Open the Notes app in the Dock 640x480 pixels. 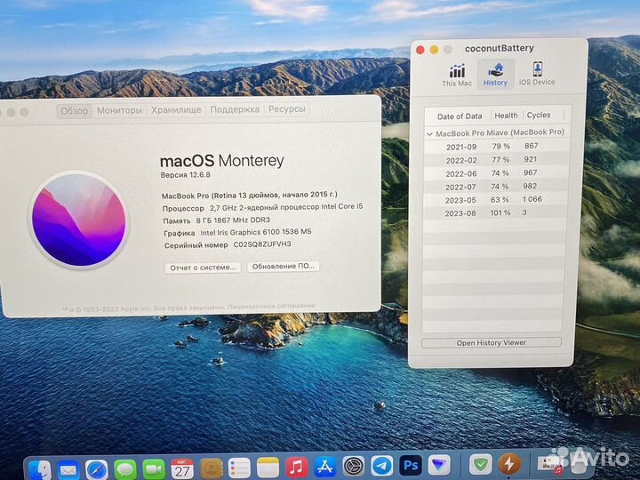[268, 468]
